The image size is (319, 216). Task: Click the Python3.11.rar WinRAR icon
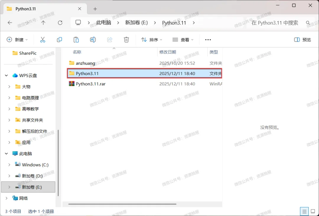coord(71,84)
